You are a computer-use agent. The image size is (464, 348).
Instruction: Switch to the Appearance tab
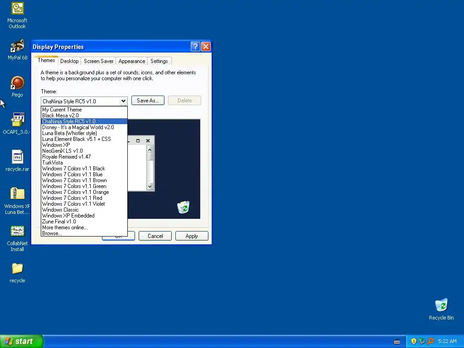132,61
